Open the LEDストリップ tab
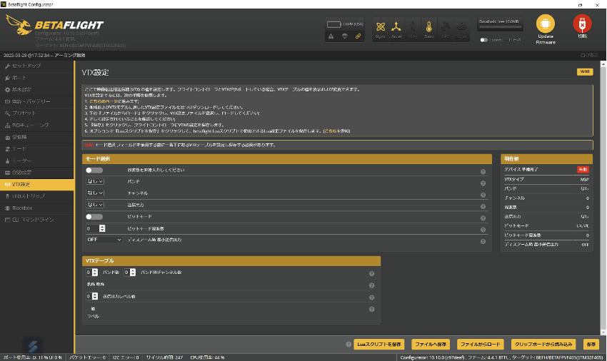The image size is (607, 361). [36, 196]
